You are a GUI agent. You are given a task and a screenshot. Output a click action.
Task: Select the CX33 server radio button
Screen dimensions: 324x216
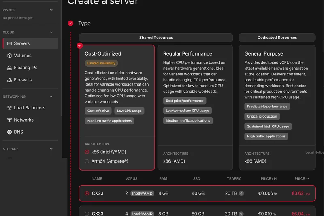click(87, 214)
